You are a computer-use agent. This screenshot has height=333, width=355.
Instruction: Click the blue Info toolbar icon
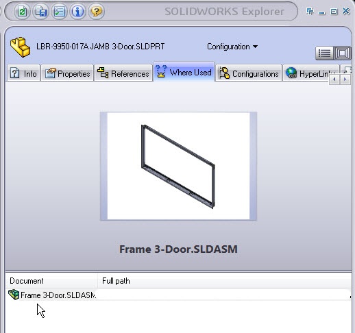(x=77, y=11)
